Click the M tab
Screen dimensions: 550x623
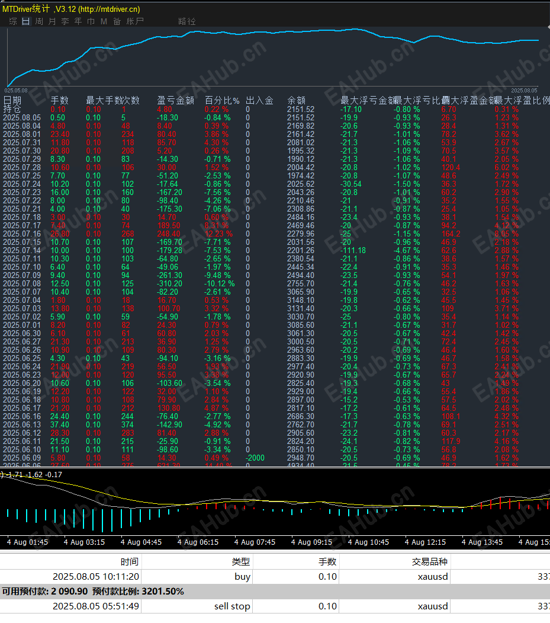[x=104, y=21]
